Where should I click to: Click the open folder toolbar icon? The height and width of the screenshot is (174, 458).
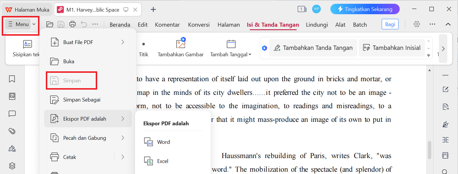[50, 24]
